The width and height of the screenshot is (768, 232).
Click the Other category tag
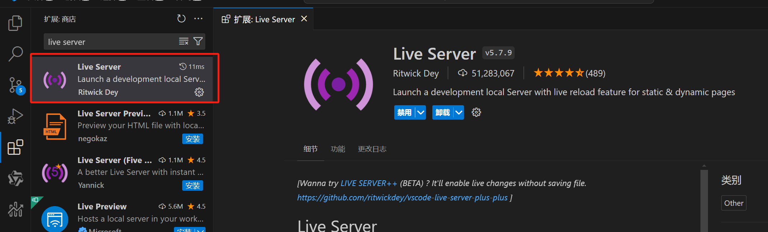[733, 203]
